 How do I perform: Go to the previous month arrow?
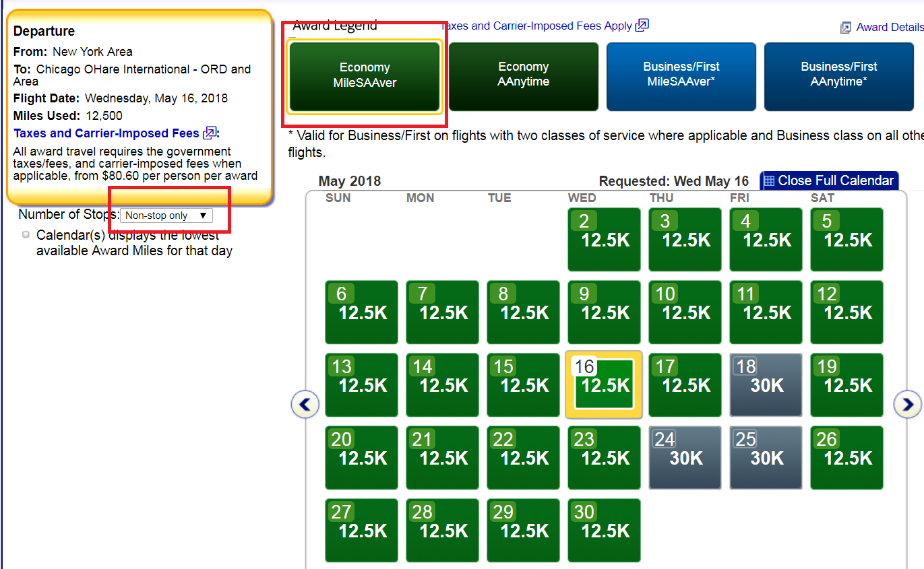click(x=305, y=404)
